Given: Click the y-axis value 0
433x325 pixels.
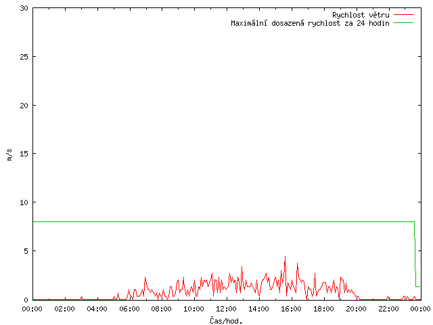Looking at the screenshot, I should (26, 300).
